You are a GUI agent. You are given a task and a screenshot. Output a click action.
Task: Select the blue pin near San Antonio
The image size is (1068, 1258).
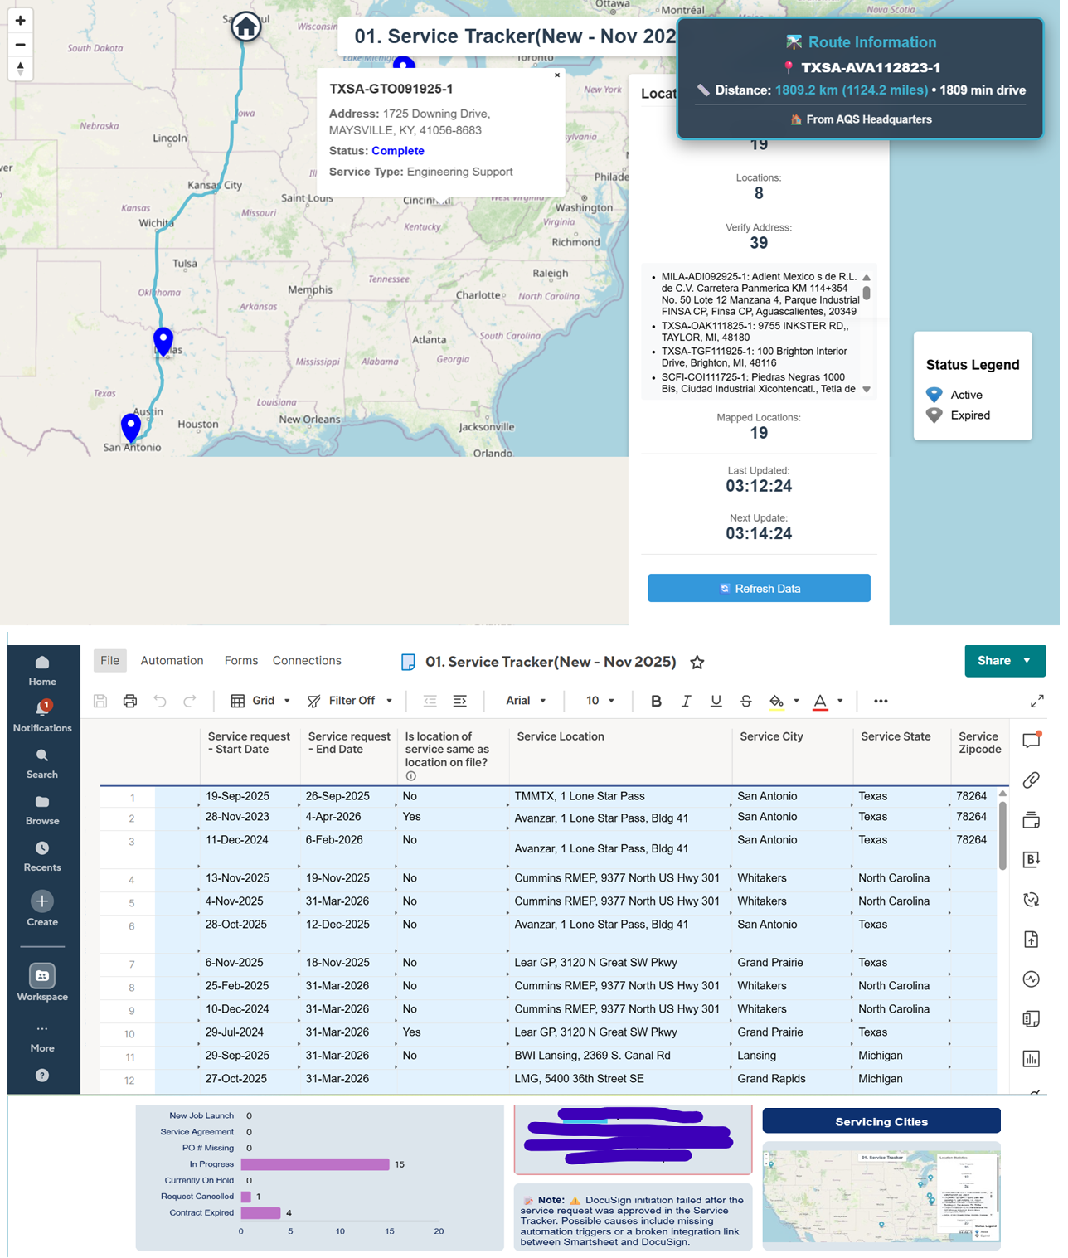pos(131,427)
